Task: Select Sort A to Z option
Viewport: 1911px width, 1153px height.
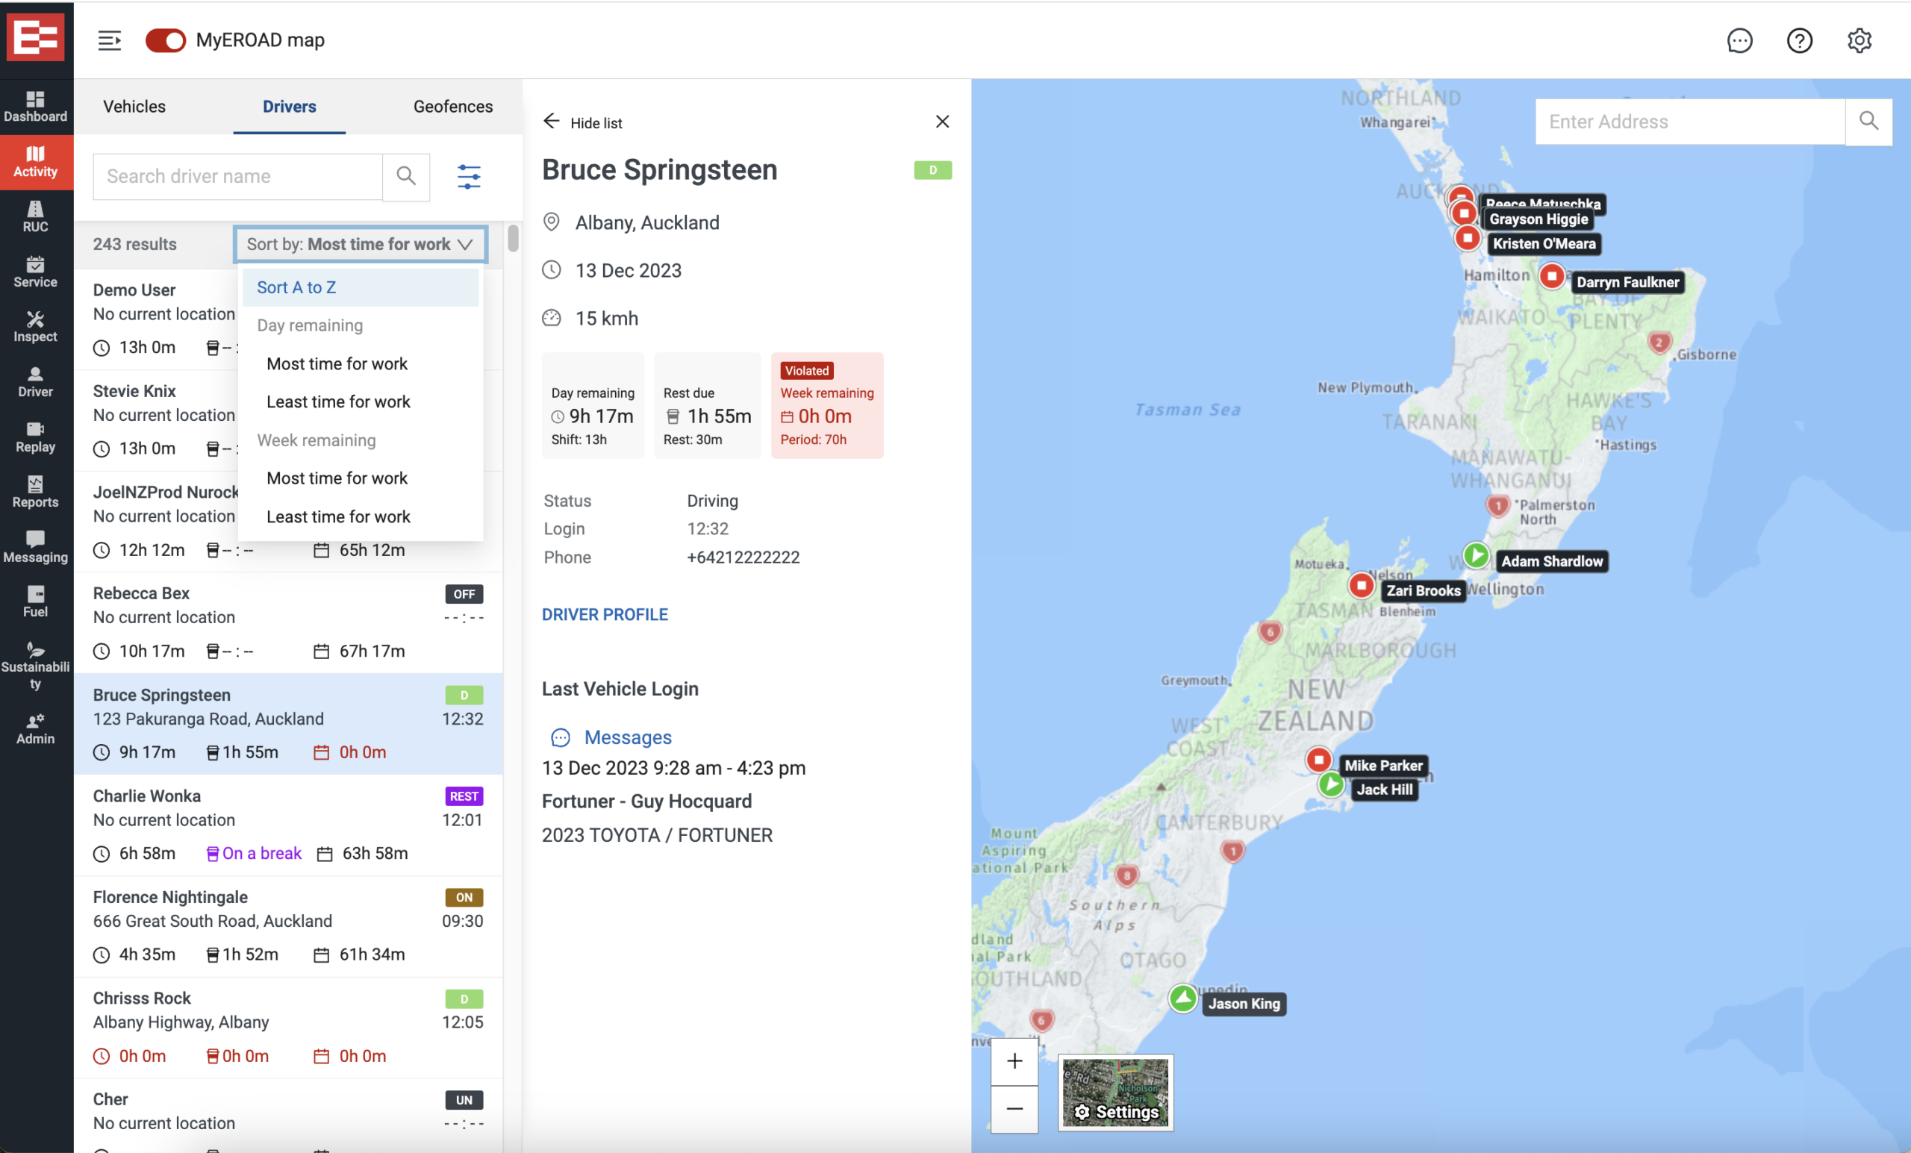Action: pos(361,287)
